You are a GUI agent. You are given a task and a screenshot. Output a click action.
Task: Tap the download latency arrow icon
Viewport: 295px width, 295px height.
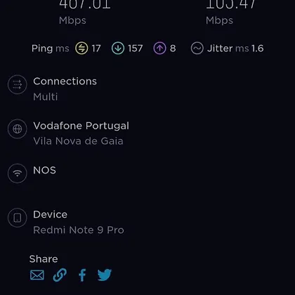click(x=118, y=48)
